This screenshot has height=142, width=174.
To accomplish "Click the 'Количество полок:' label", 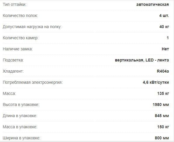I will pos(20,16).
